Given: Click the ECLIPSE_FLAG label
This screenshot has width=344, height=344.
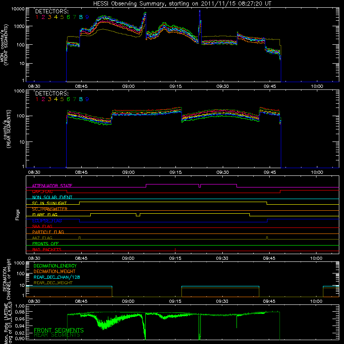Looking at the screenshot, I should [47, 221].
